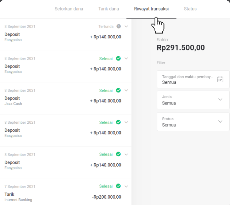Click the Saldo balance amount Rp291.500,00
Image resolution: width=230 pixels, height=205 pixels.
[x=181, y=48]
